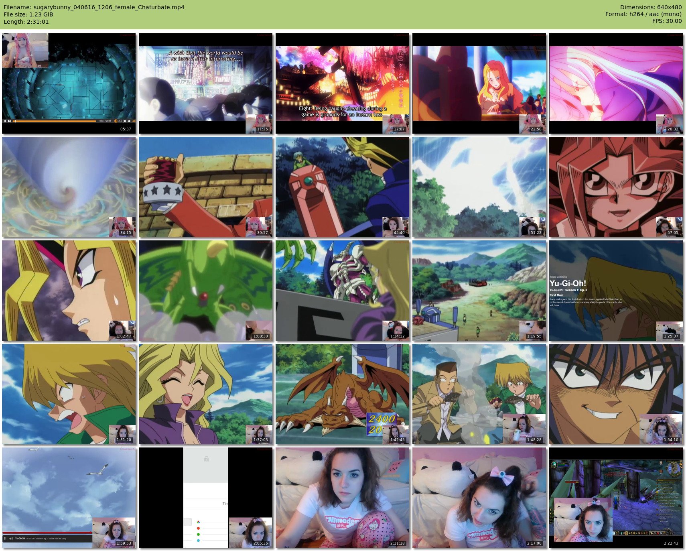Select the 2:05:35 white page on black thumbnail
The image size is (686, 551).
click(x=206, y=498)
